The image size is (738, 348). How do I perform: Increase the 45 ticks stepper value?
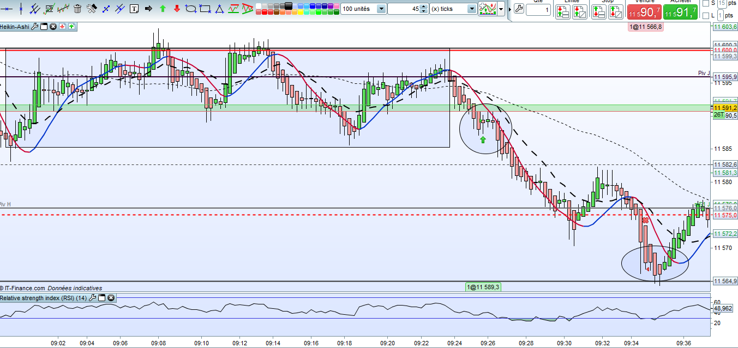(424, 7)
